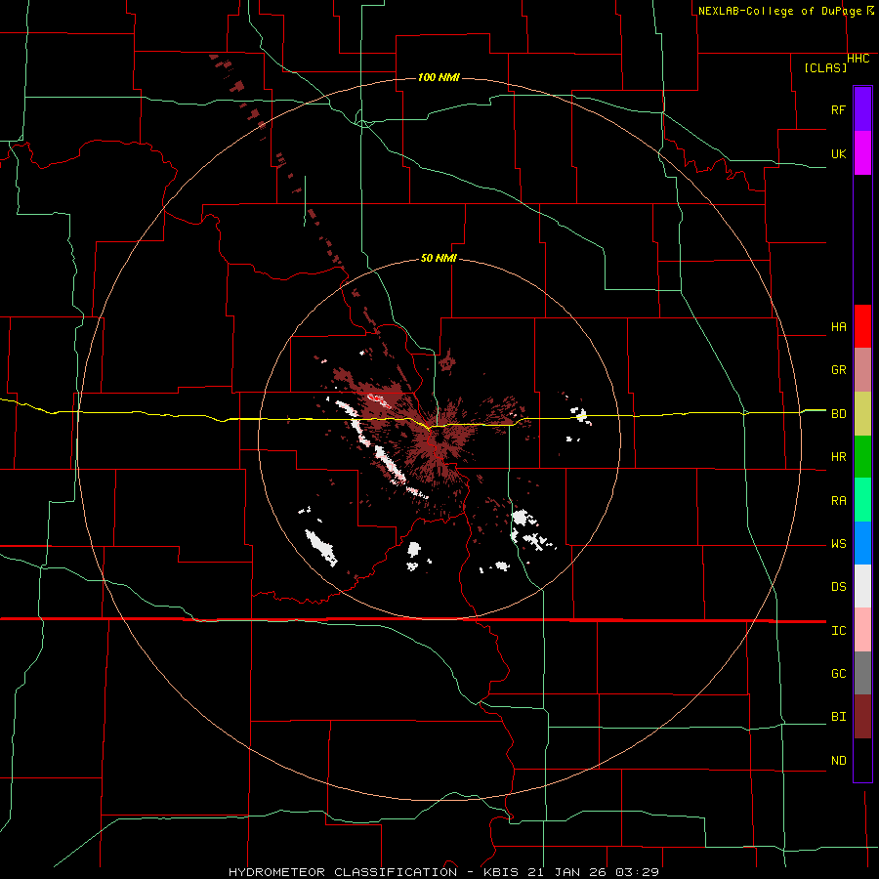The width and height of the screenshot is (879, 879).
Task: Click the HA legend label
Action: pos(838,327)
